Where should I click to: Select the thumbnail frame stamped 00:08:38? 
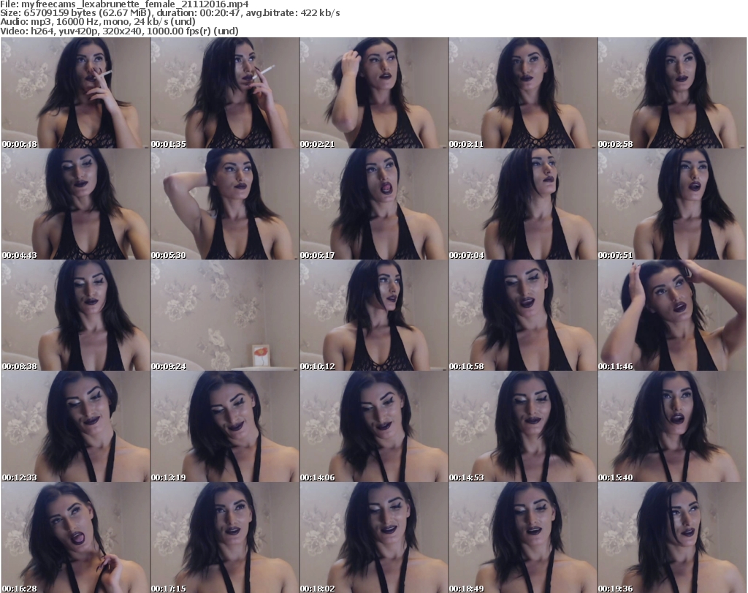(x=76, y=316)
